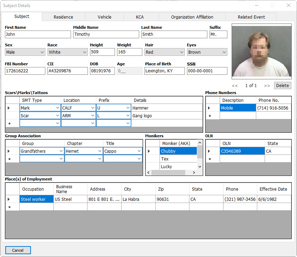Go to next photo with >> arrow

point(267,86)
